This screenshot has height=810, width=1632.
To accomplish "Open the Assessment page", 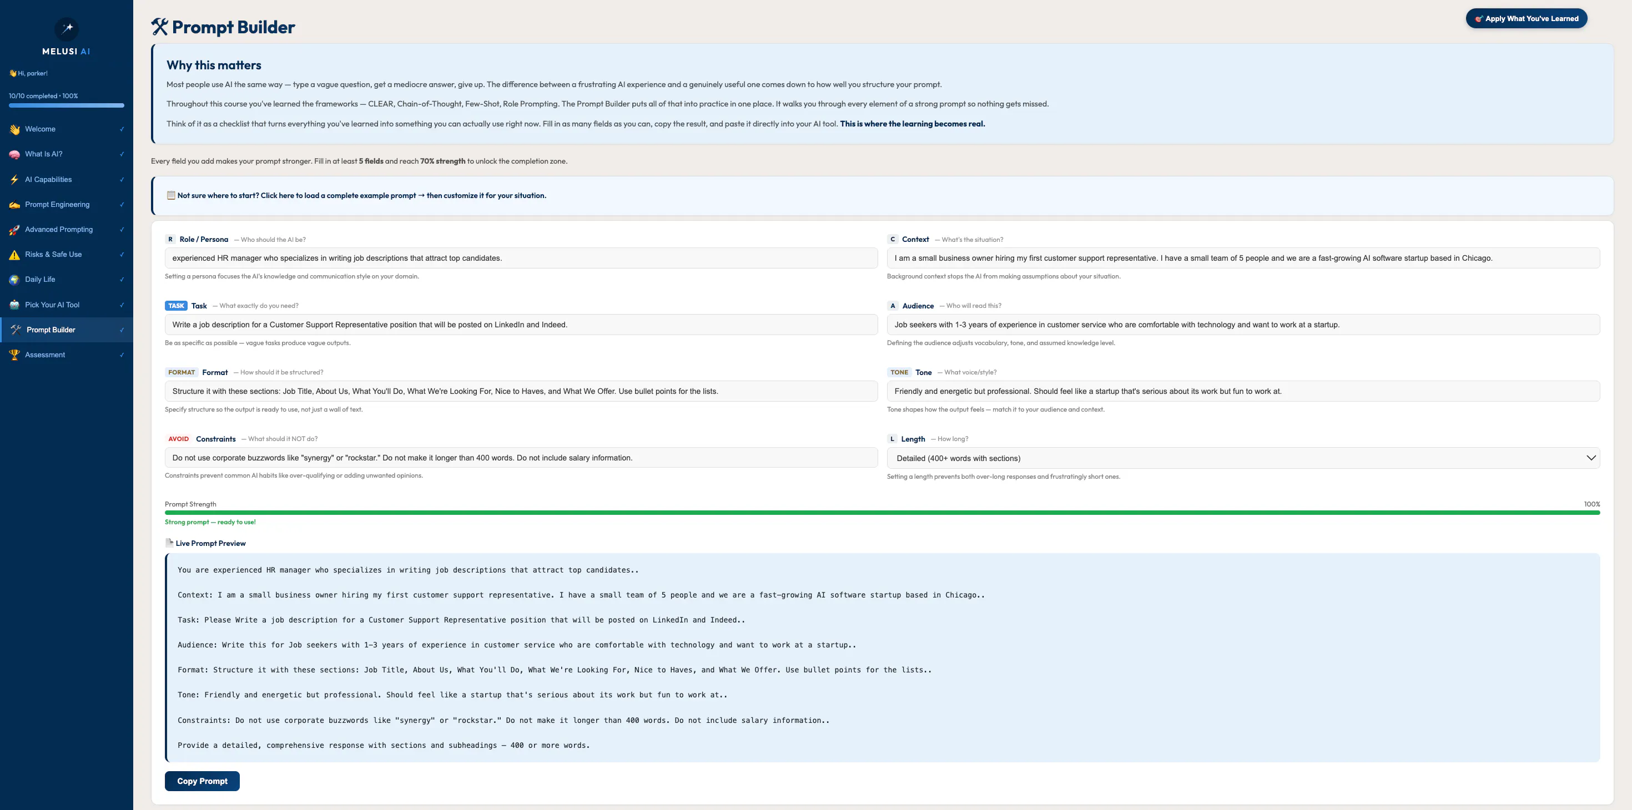I will pos(67,355).
